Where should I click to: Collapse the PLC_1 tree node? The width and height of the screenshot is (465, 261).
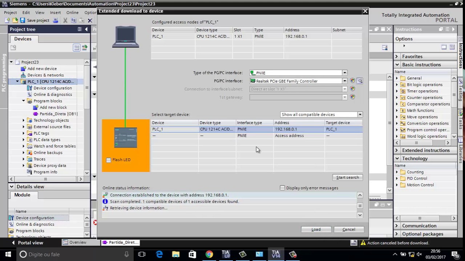[17, 82]
